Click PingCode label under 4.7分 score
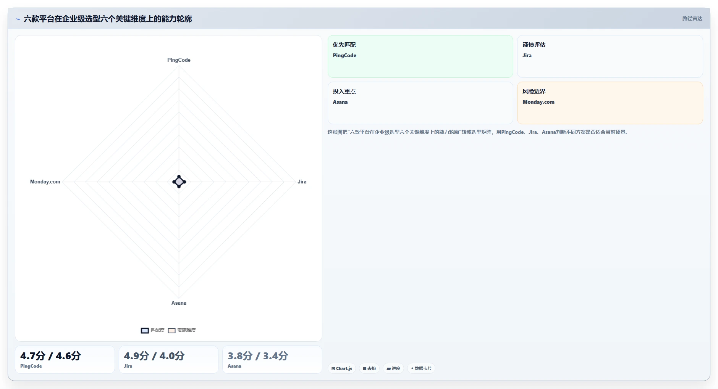This screenshot has height=389, width=718. click(x=31, y=366)
